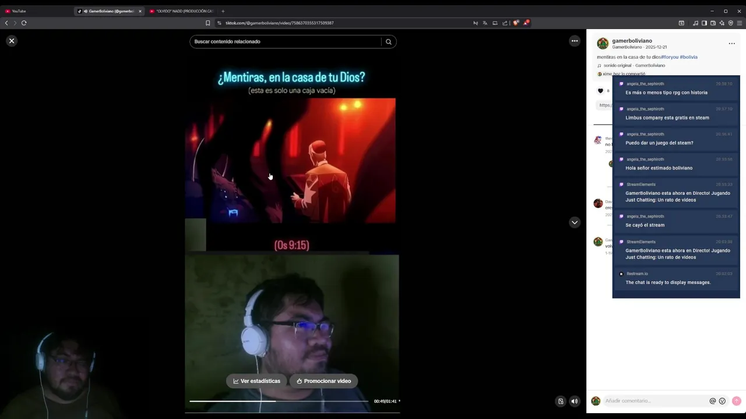Click the heart like icon
This screenshot has height=419, width=746.
coord(600,91)
